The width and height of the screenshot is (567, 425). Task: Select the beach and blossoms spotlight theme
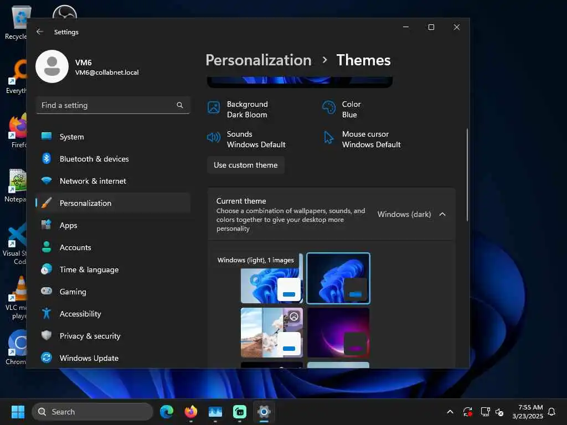coord(271,333)
